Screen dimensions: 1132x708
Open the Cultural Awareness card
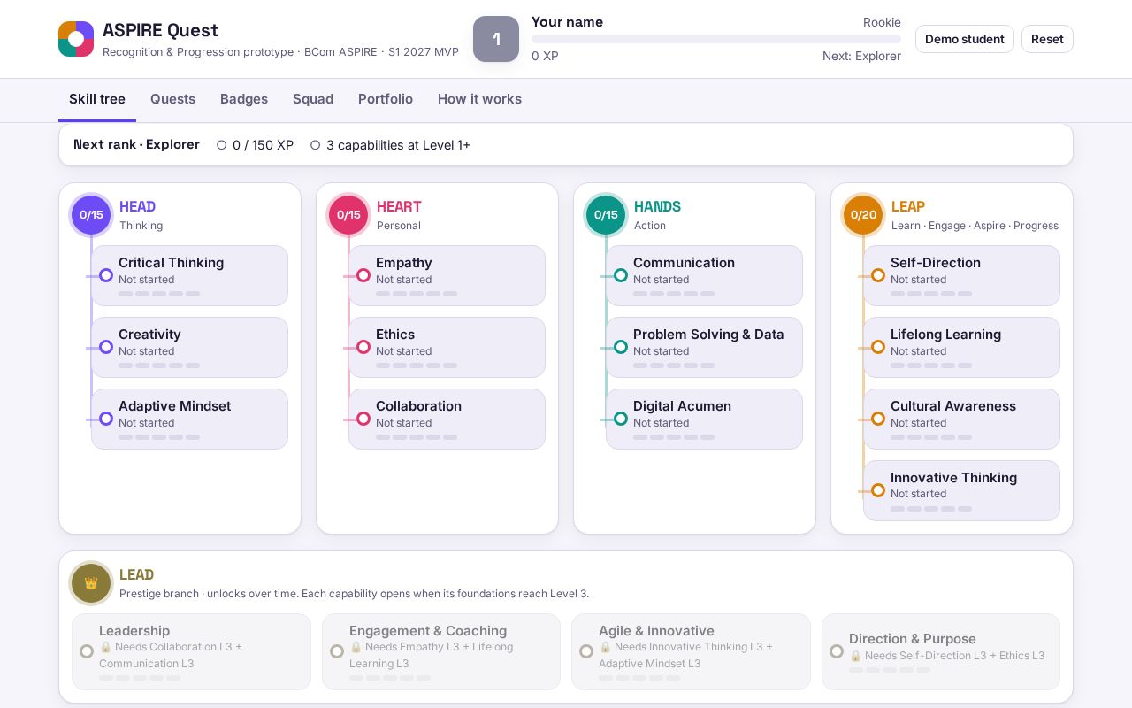961,419
